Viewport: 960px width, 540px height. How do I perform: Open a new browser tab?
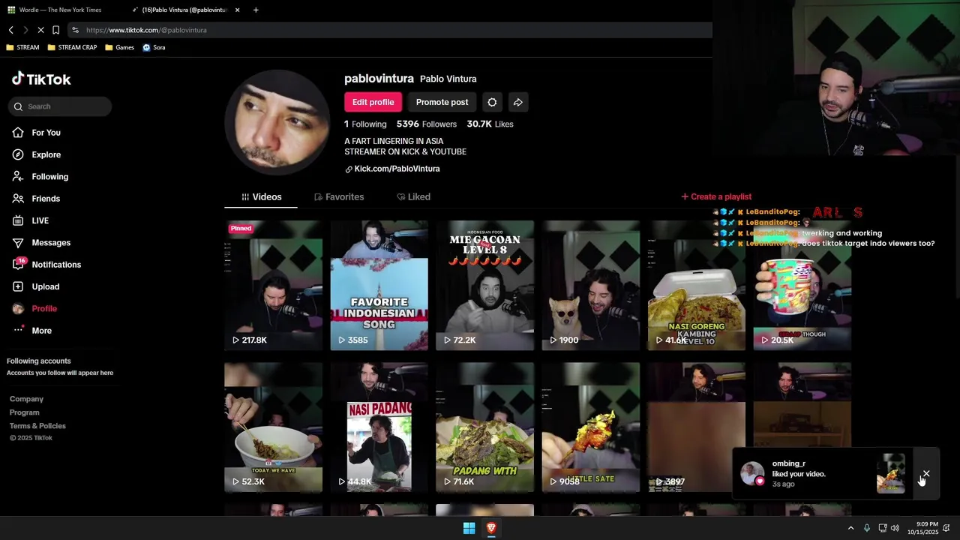(256, 10)
